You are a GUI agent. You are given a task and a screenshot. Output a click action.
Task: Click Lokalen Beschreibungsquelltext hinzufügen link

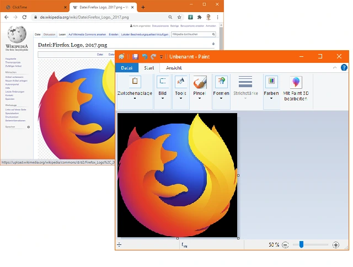145,34
